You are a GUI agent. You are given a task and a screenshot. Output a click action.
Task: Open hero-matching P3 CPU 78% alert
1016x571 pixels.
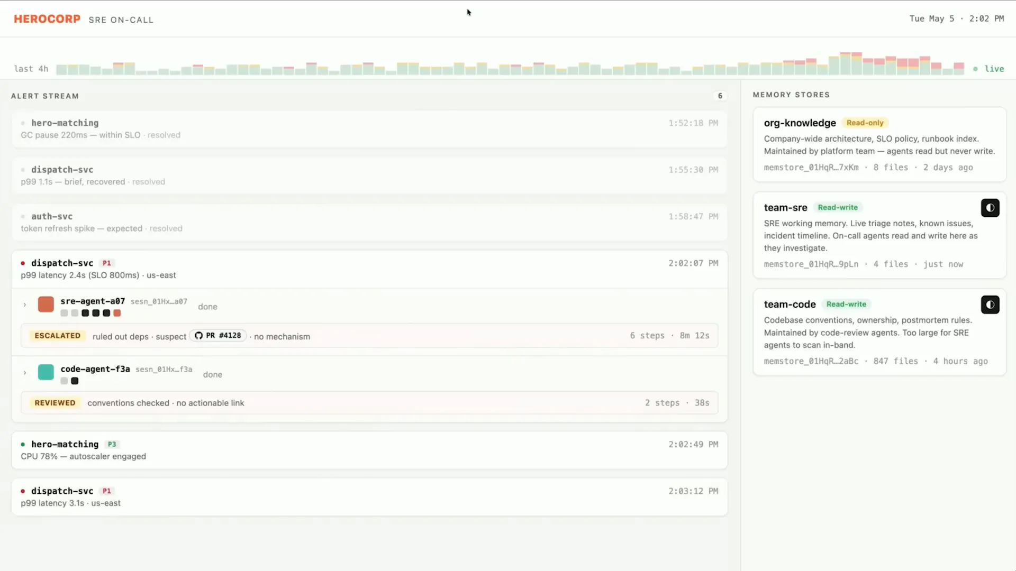click(x=369, y=450)
